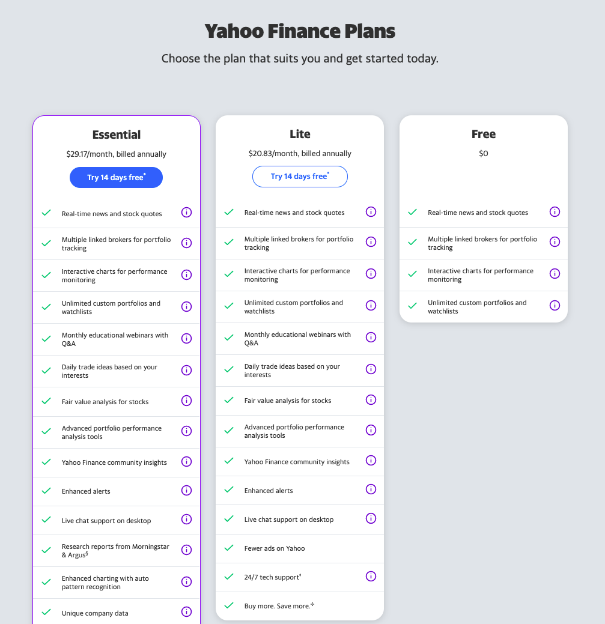Show info for Essential's enhanced charting pattern recognition
This screenshot has width=605, height=624.
pyautogui.click(x=186, y=581)
